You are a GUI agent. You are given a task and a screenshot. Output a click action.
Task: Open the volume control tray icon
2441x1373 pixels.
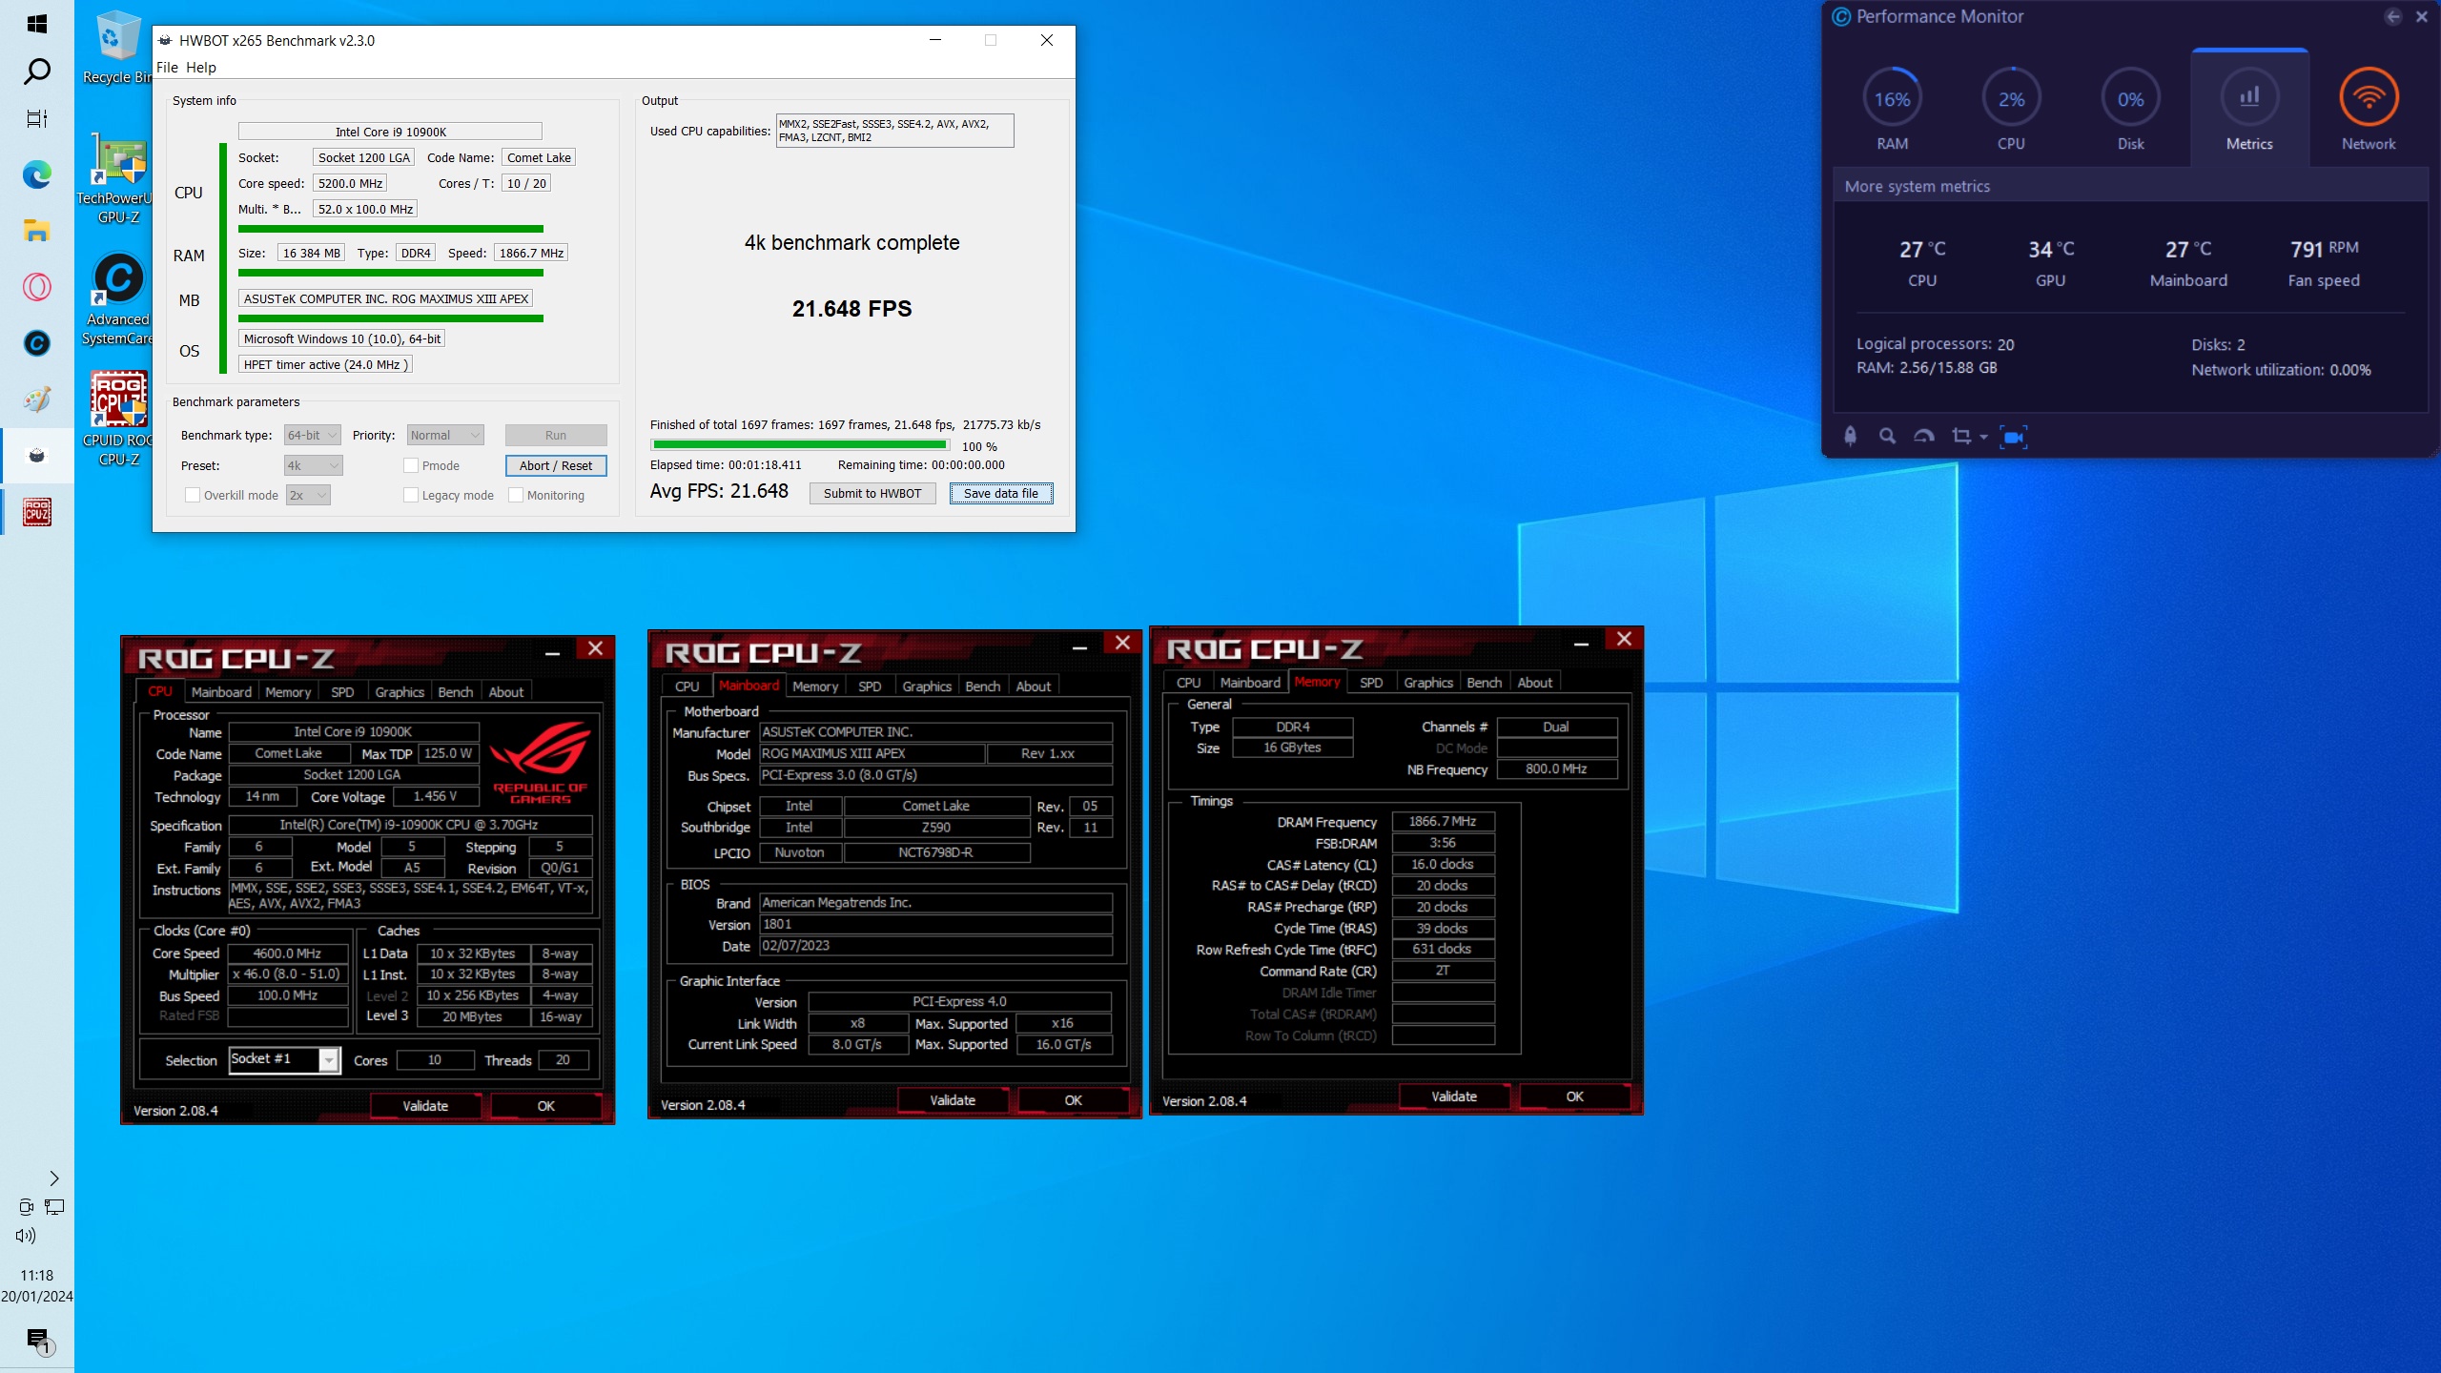[x=26, y=1236]
